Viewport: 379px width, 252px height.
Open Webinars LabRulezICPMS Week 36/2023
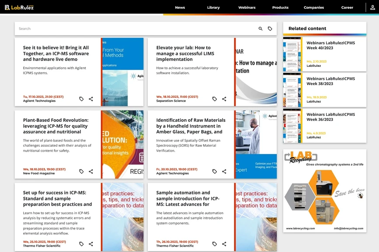[x=330, y=117]
